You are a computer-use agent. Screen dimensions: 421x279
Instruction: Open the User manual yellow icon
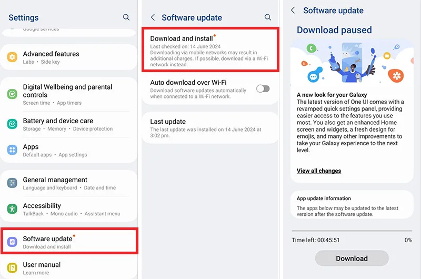(12, 268)
